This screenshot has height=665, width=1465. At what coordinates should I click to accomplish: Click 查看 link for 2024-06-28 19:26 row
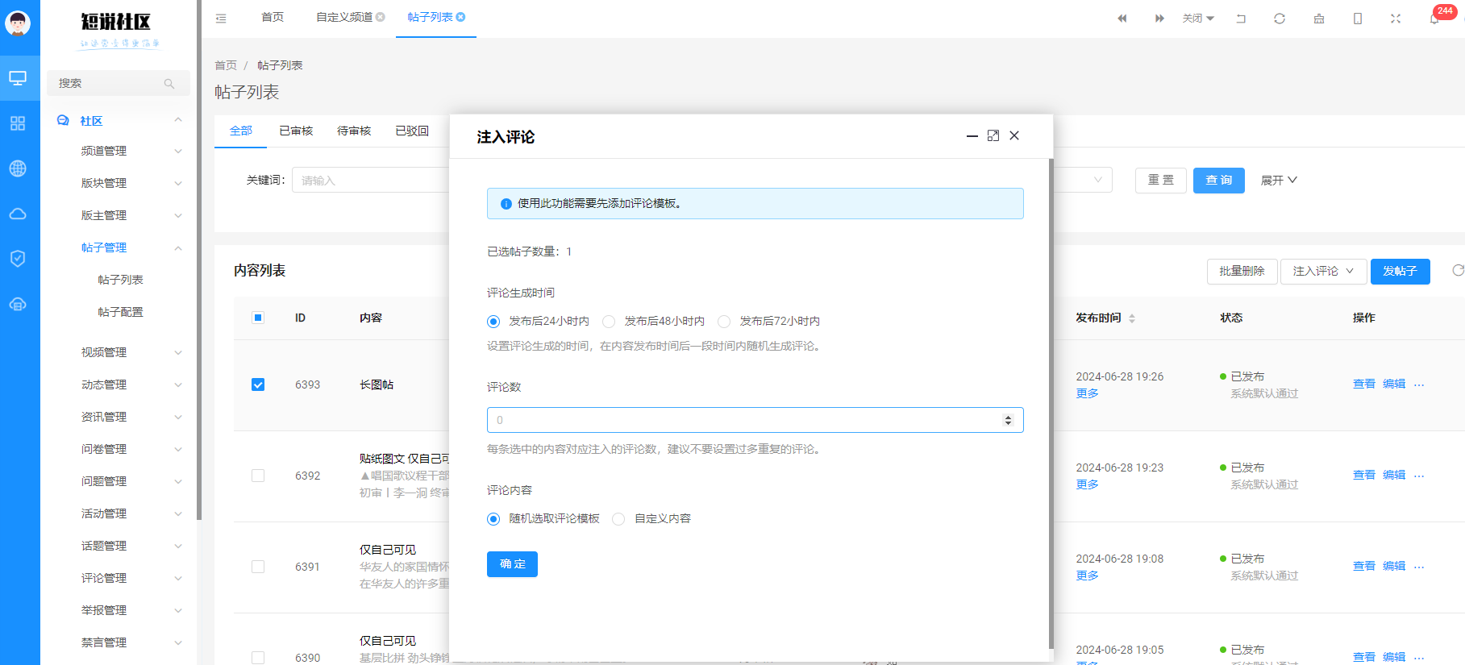pyautogui.click(x=1364, y=384)
